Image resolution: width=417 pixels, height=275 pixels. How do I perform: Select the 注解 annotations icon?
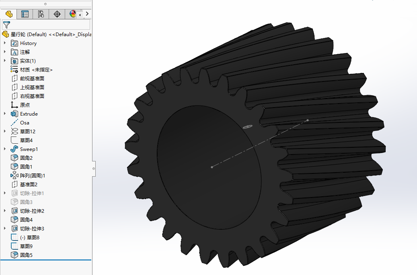coord(14,52)
